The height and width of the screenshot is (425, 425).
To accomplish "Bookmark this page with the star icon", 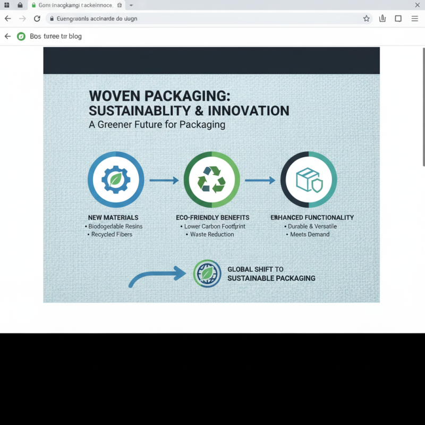I will (x=366, y=18).
